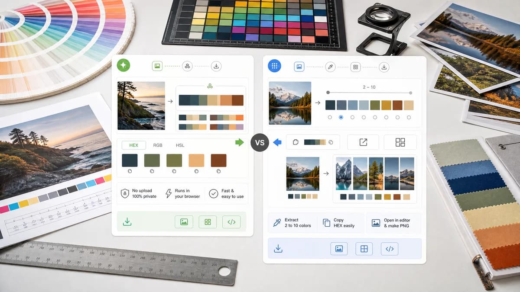Click the mountain lake thumbnail beside the slider

pyautogui.click(x=290, y=103)
